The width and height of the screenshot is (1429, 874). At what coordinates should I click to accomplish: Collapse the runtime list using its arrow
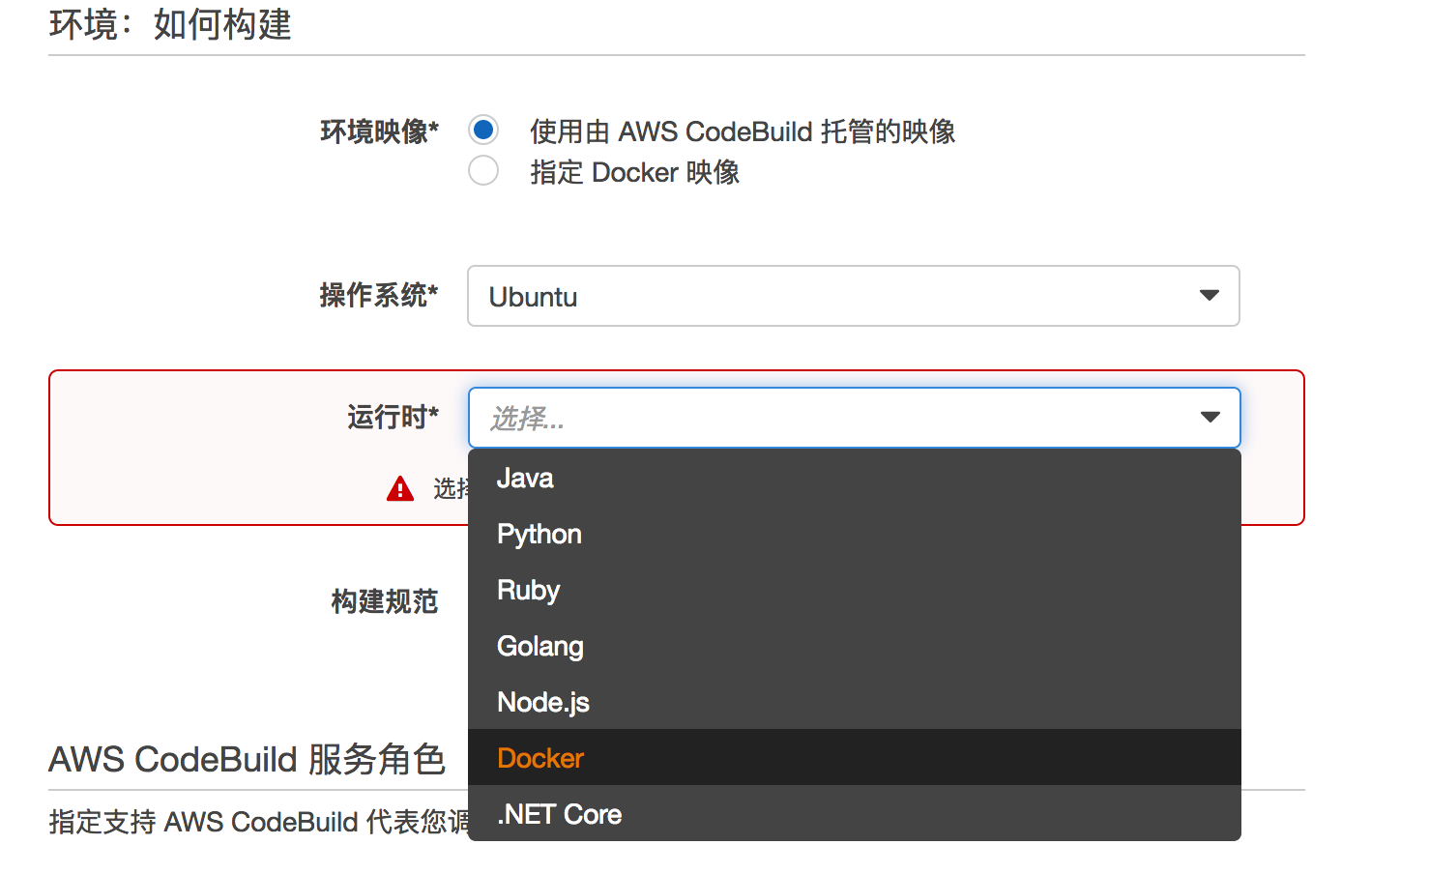pyautogui.click(x=1210, y=418)
